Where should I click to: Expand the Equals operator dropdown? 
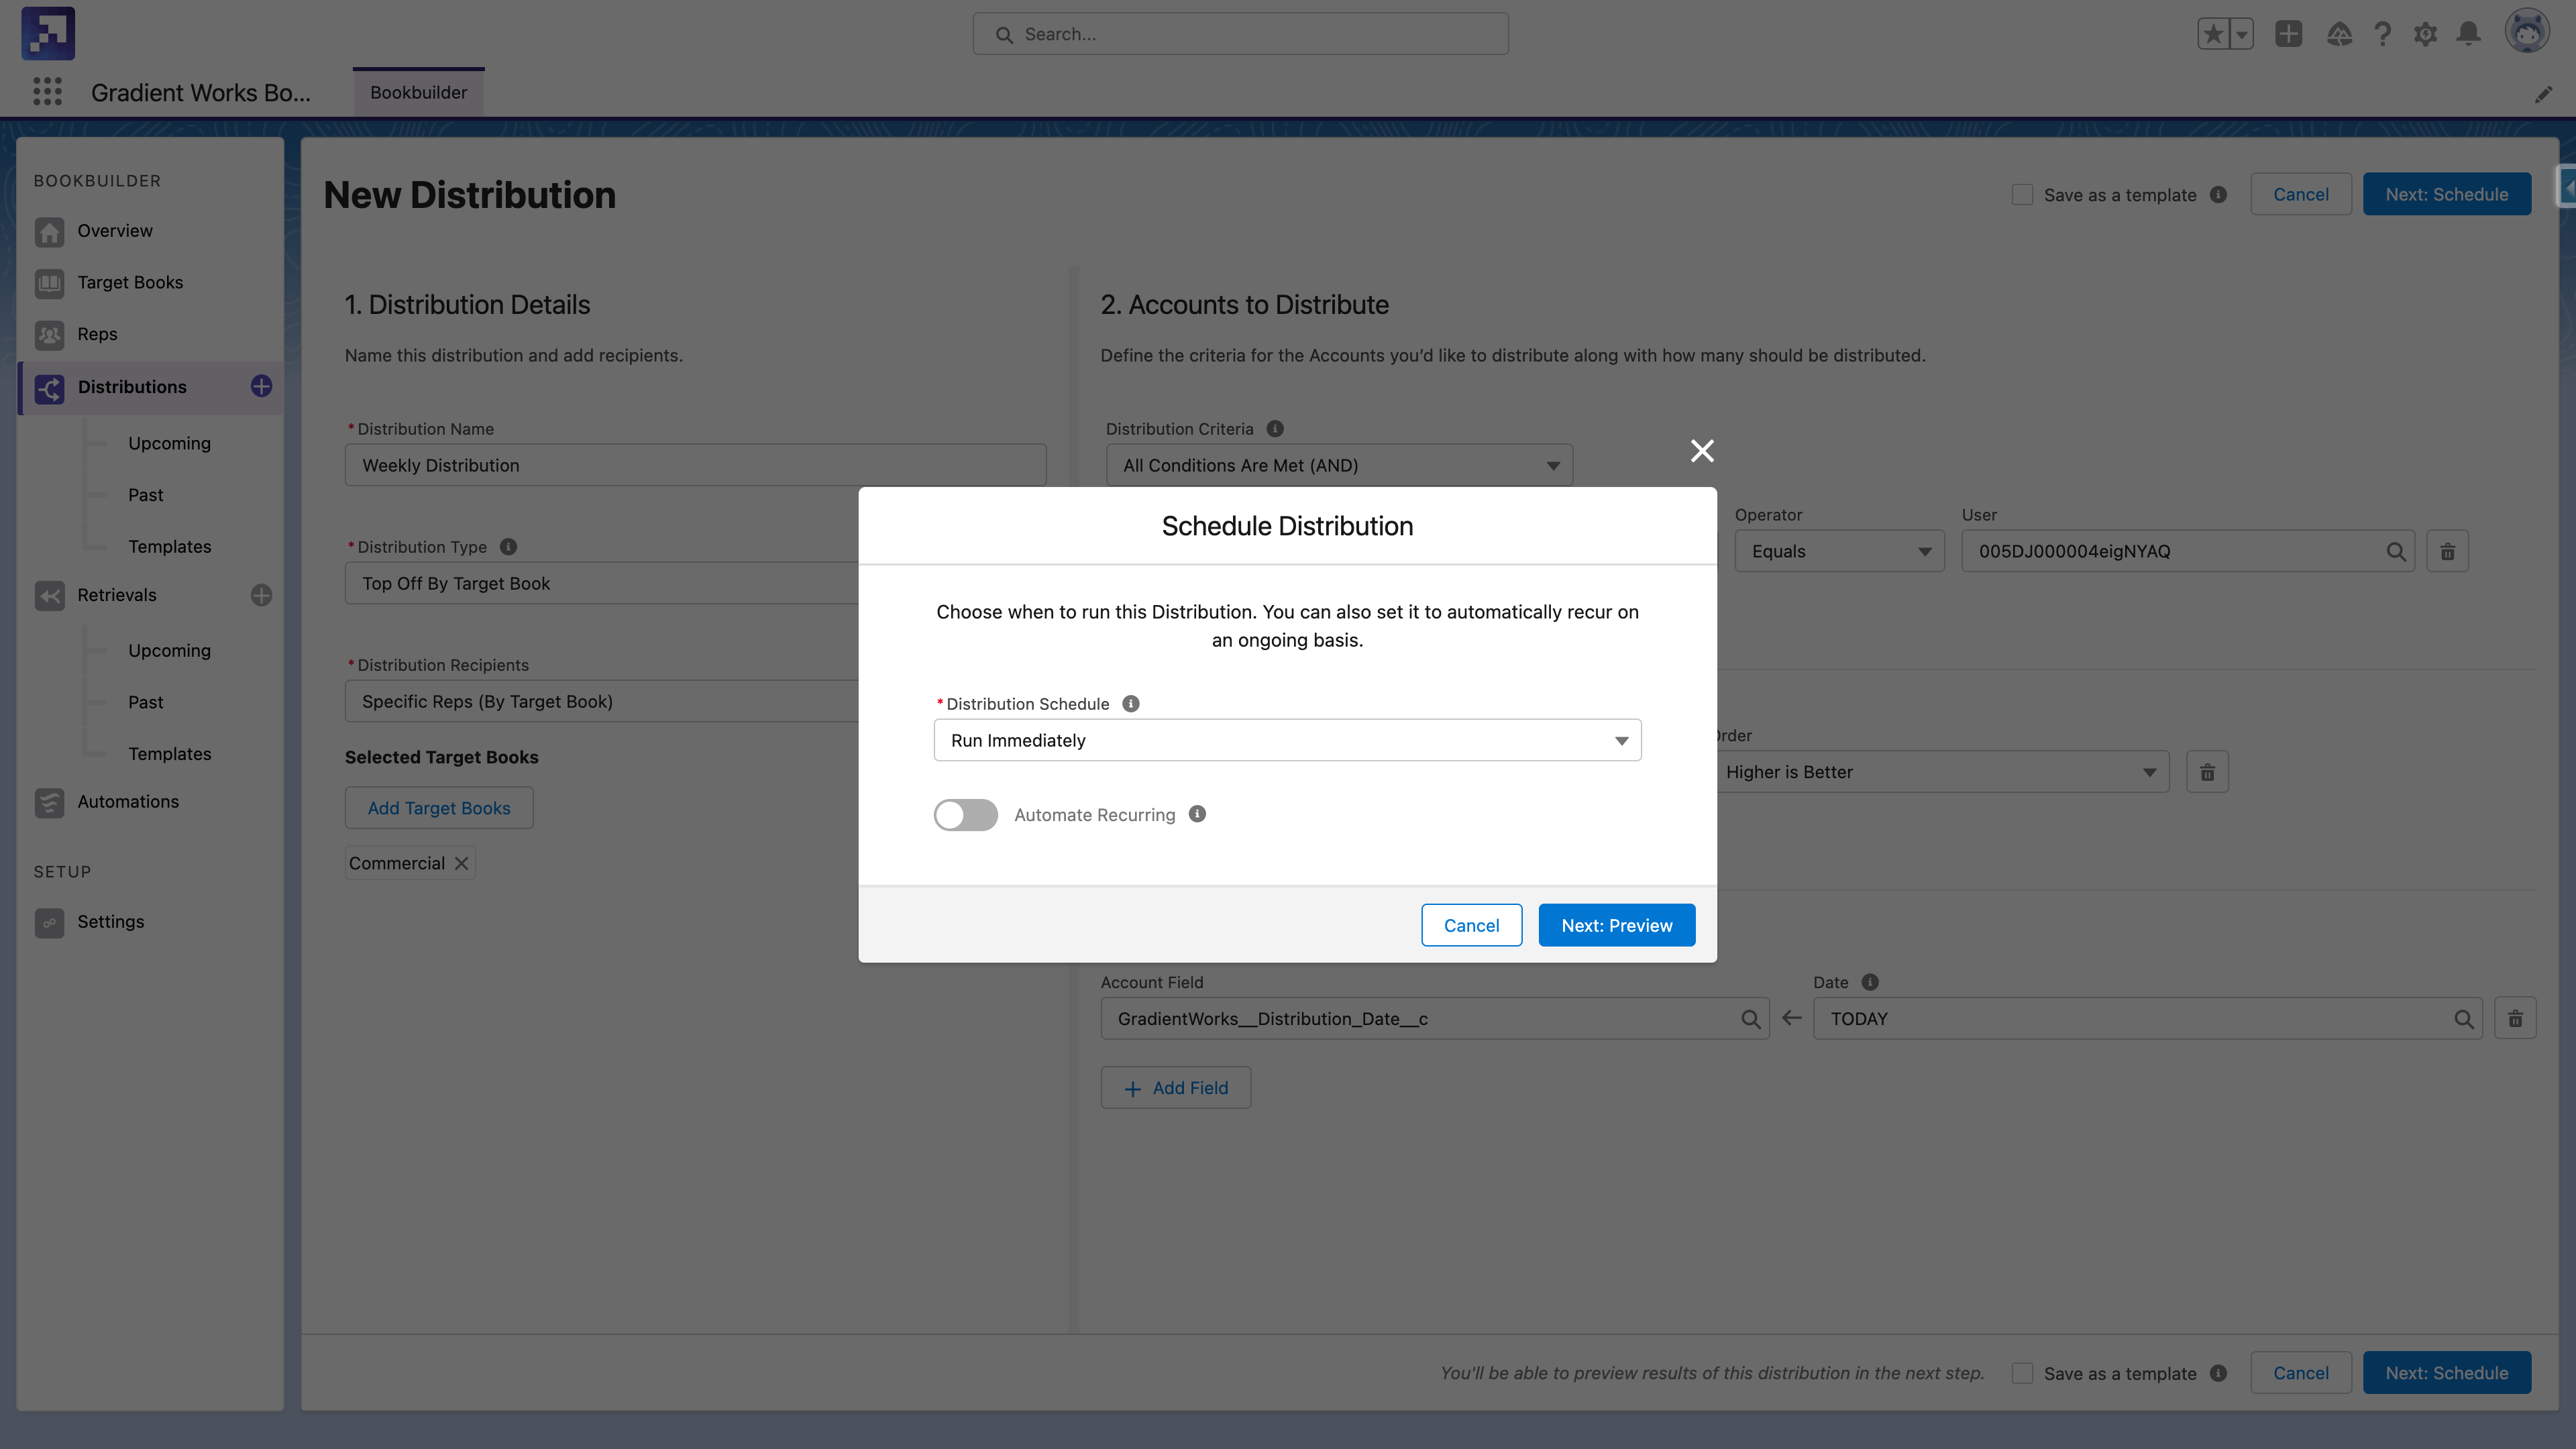(x=1839, y=551)
